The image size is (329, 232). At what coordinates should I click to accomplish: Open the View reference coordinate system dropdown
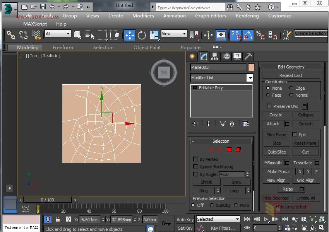[173, 33]
